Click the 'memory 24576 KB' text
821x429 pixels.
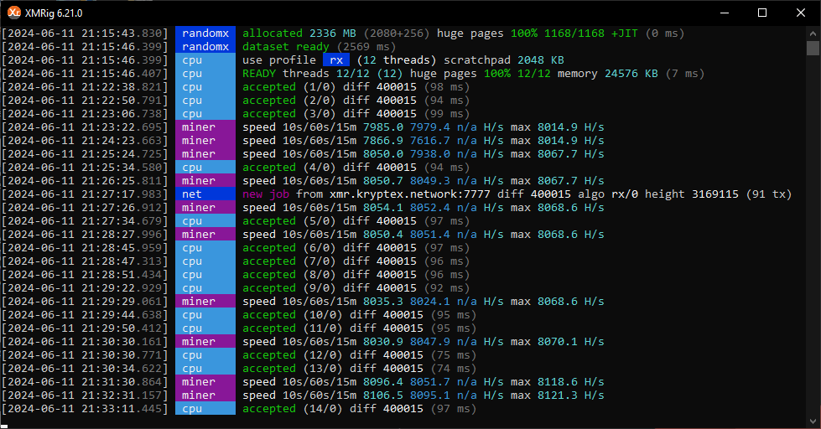[x=607, y=73]
